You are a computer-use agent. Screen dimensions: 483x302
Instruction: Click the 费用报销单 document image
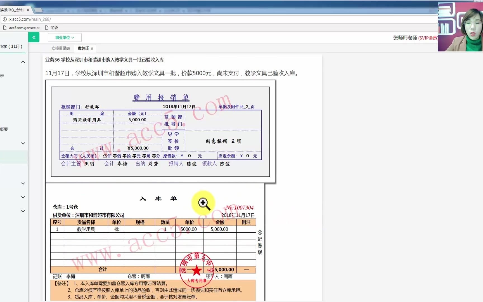click(x=160, y=132)
